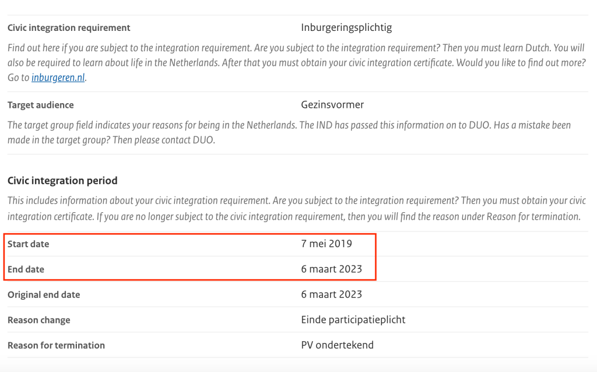This screenshot has height=372, width=597.
Task: Select the 7 mei 2019 date
Action: click(x=326, y=244)
